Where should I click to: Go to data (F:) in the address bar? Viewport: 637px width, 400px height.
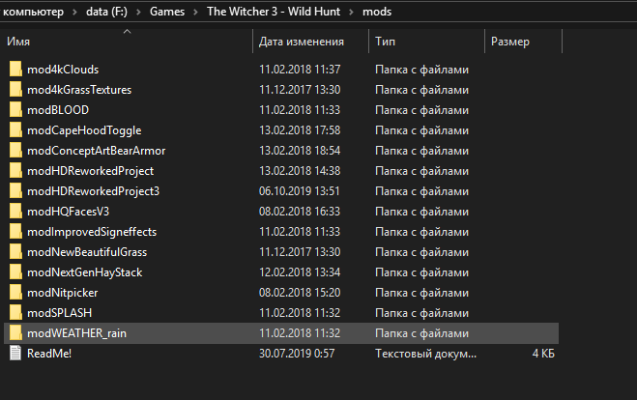pyautogui.click(x=107, y=12)
